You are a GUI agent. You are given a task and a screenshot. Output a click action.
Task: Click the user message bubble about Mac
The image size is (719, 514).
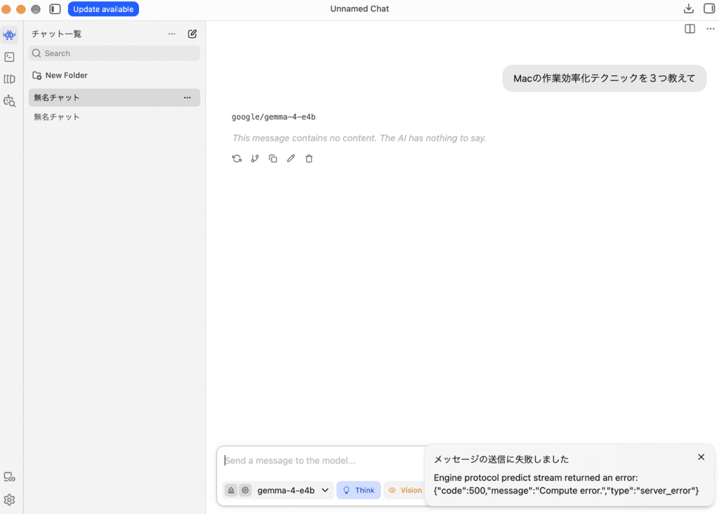[x=604, y=79]
